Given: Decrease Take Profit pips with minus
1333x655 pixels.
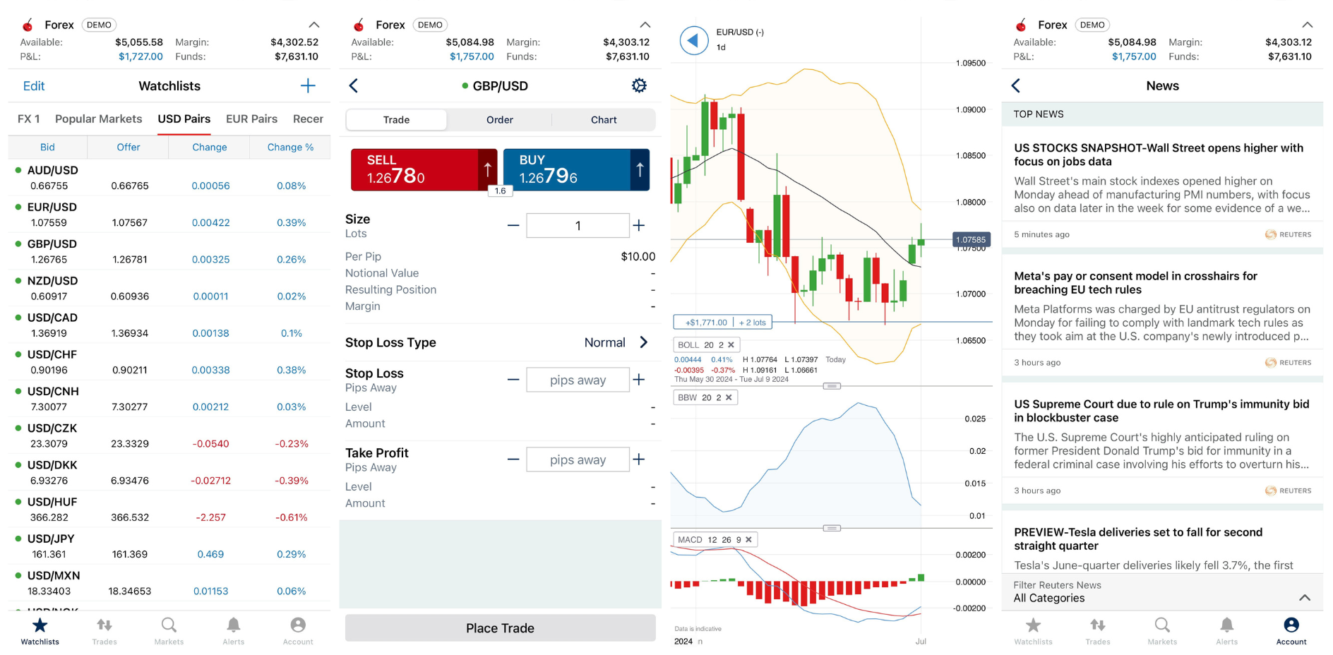Looking at the screenshot, I should point(513,459).
